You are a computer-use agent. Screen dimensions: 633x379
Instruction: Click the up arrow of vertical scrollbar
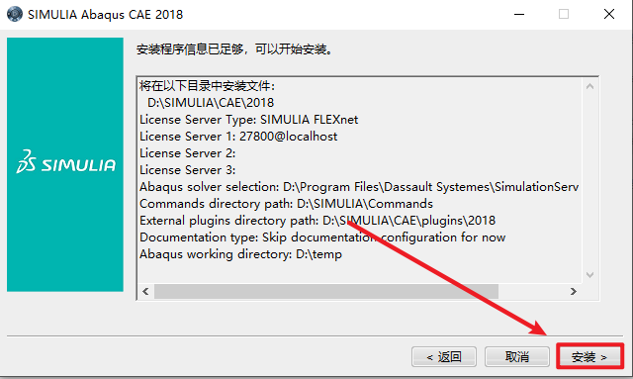point(589,86)
